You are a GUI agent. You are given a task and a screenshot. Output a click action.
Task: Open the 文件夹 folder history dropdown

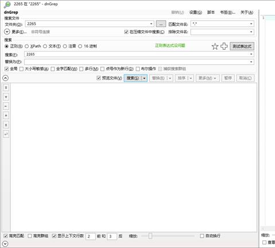(151, 24)
